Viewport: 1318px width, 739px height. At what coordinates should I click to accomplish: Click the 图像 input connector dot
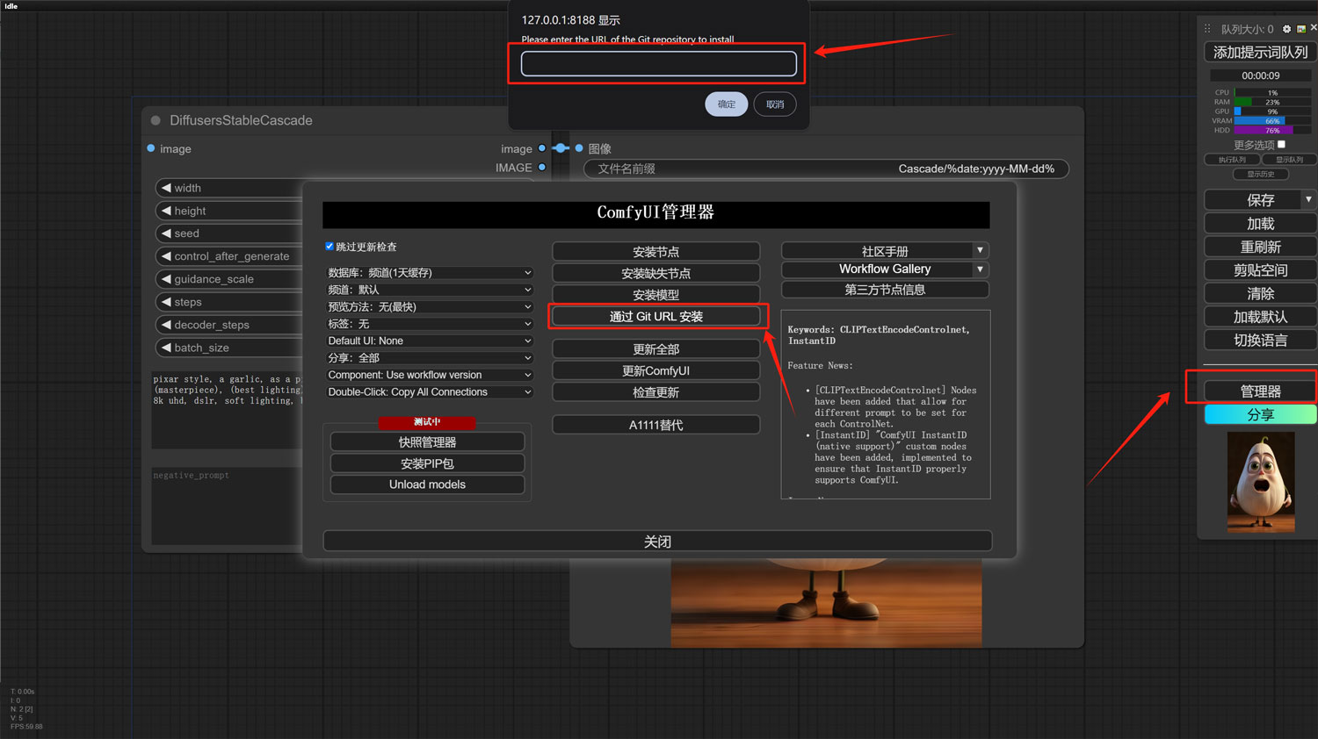[579, 148]
